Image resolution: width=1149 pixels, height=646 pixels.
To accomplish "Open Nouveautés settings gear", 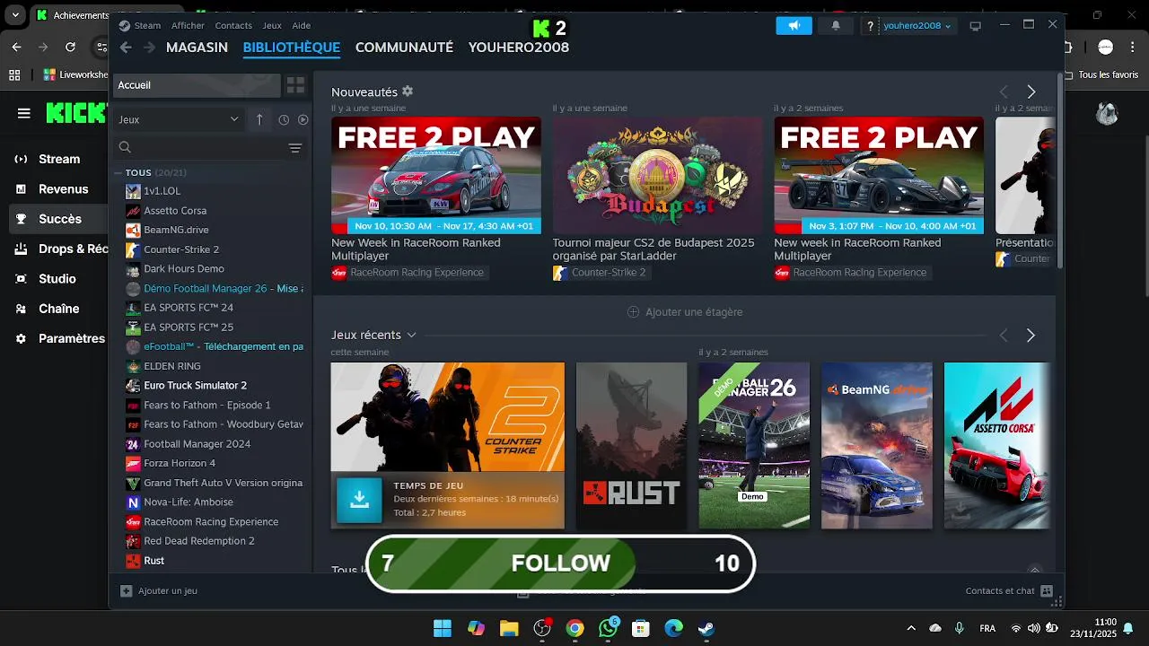I will click(408, 92).
